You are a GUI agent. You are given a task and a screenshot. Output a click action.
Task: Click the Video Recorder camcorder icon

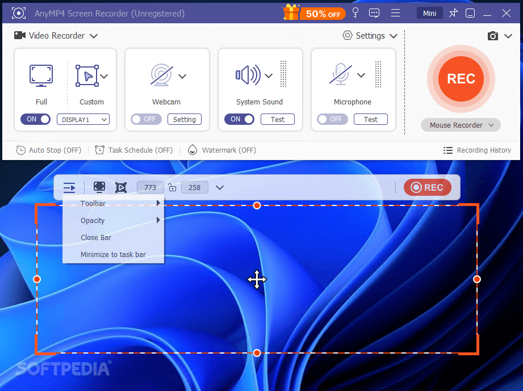[20, 35]
